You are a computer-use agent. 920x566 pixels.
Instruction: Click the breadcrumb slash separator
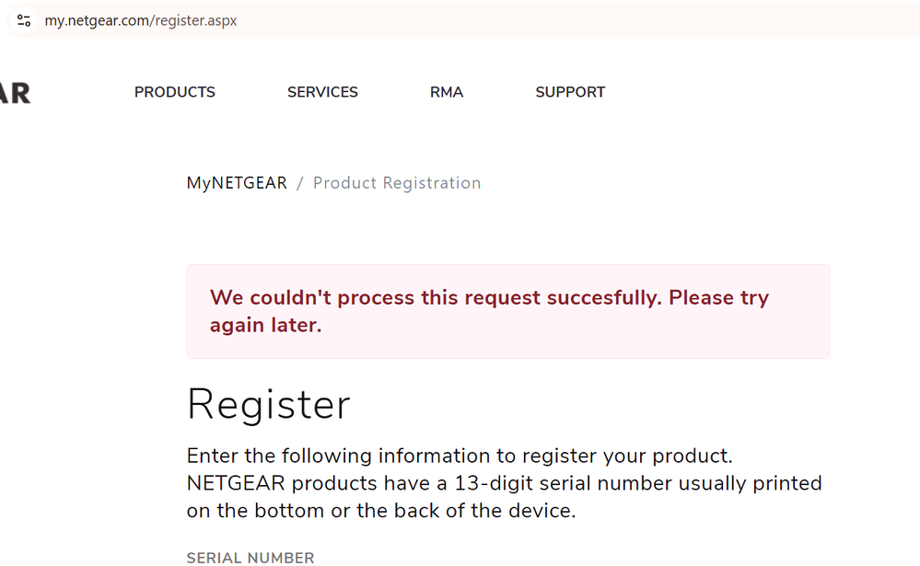[300, 183]
